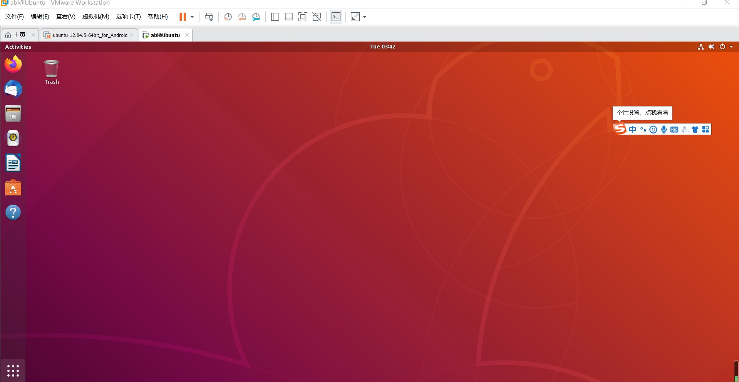Viewport: 739px width, 382px height.
Task: Select the Trash icon on desktop
Action: [x=52, y=72]
